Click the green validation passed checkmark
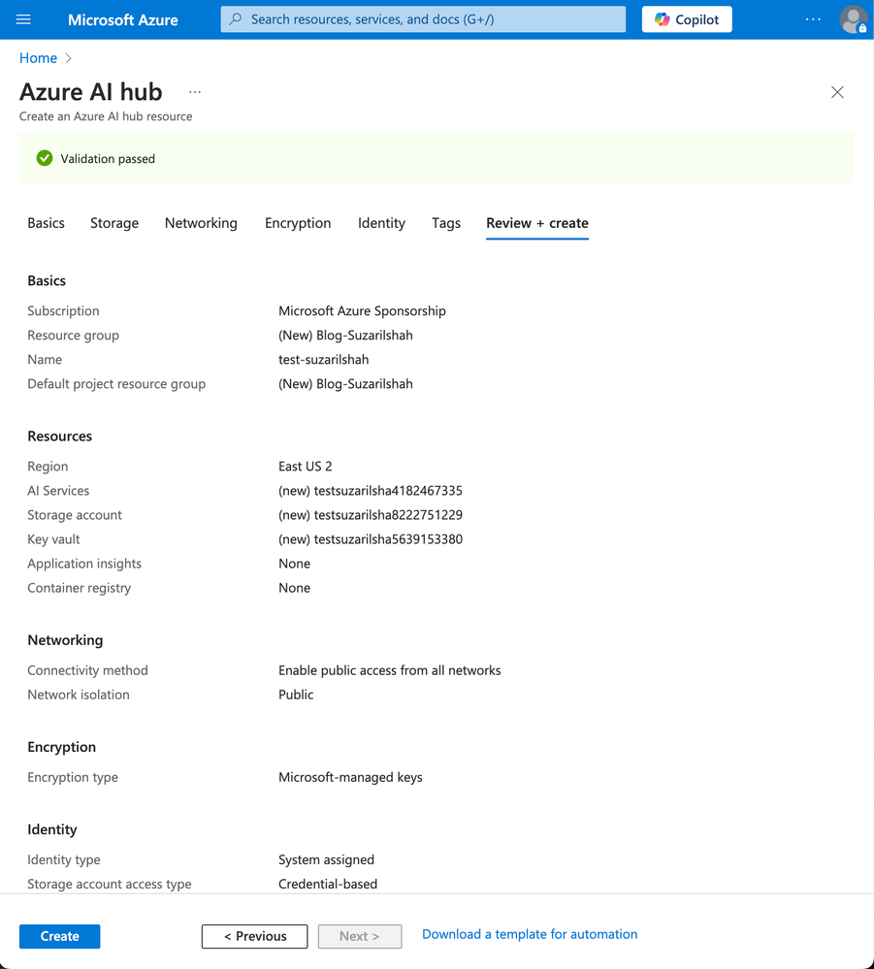 coord(45,158)
